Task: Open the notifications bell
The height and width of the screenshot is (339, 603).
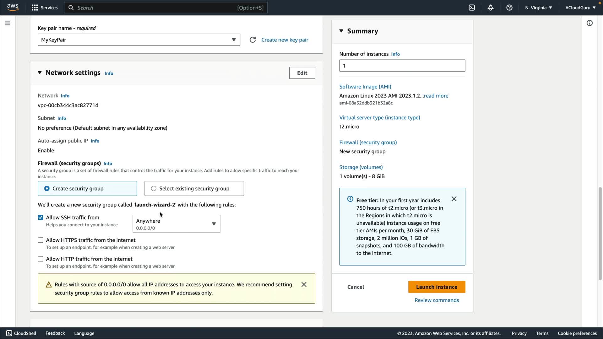Action: [x=491, y=8]
